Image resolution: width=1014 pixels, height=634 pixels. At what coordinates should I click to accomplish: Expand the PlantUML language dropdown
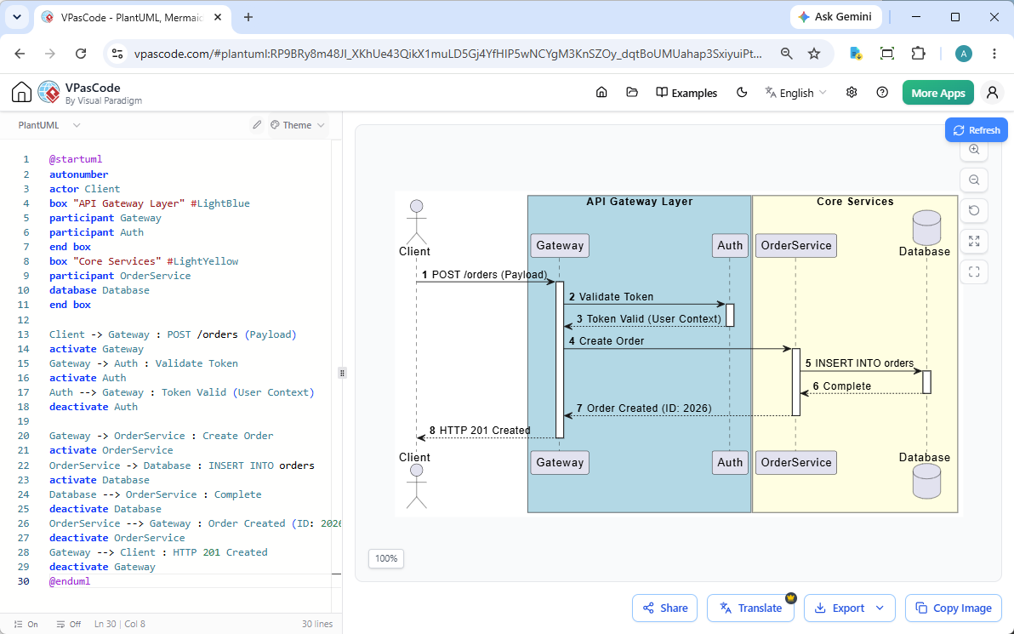coord(49,125)
